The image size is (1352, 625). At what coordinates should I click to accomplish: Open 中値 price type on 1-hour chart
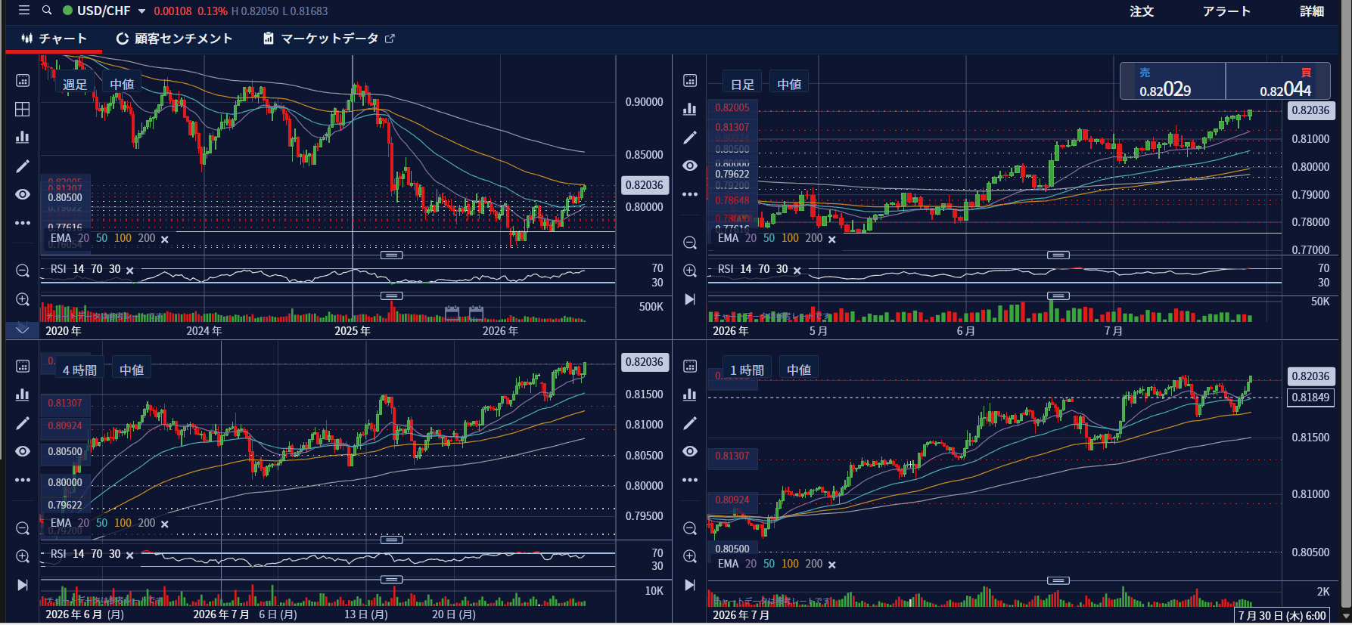[799, 370]
